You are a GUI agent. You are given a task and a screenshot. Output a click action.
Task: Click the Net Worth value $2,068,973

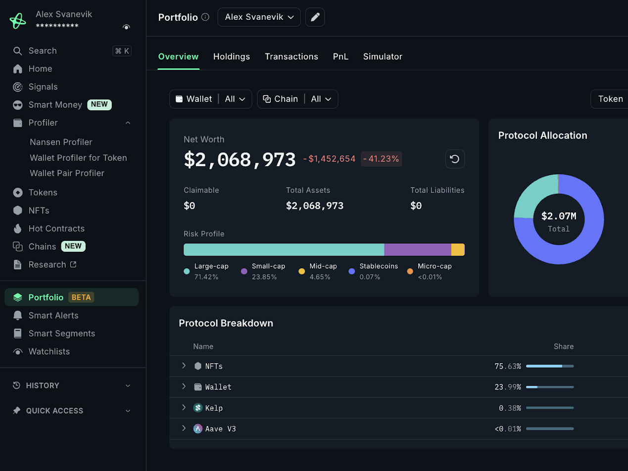tap(240, 159)
